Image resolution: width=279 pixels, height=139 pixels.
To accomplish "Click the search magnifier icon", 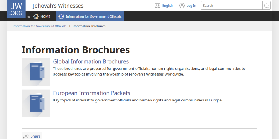I will [x=266, y=6].
